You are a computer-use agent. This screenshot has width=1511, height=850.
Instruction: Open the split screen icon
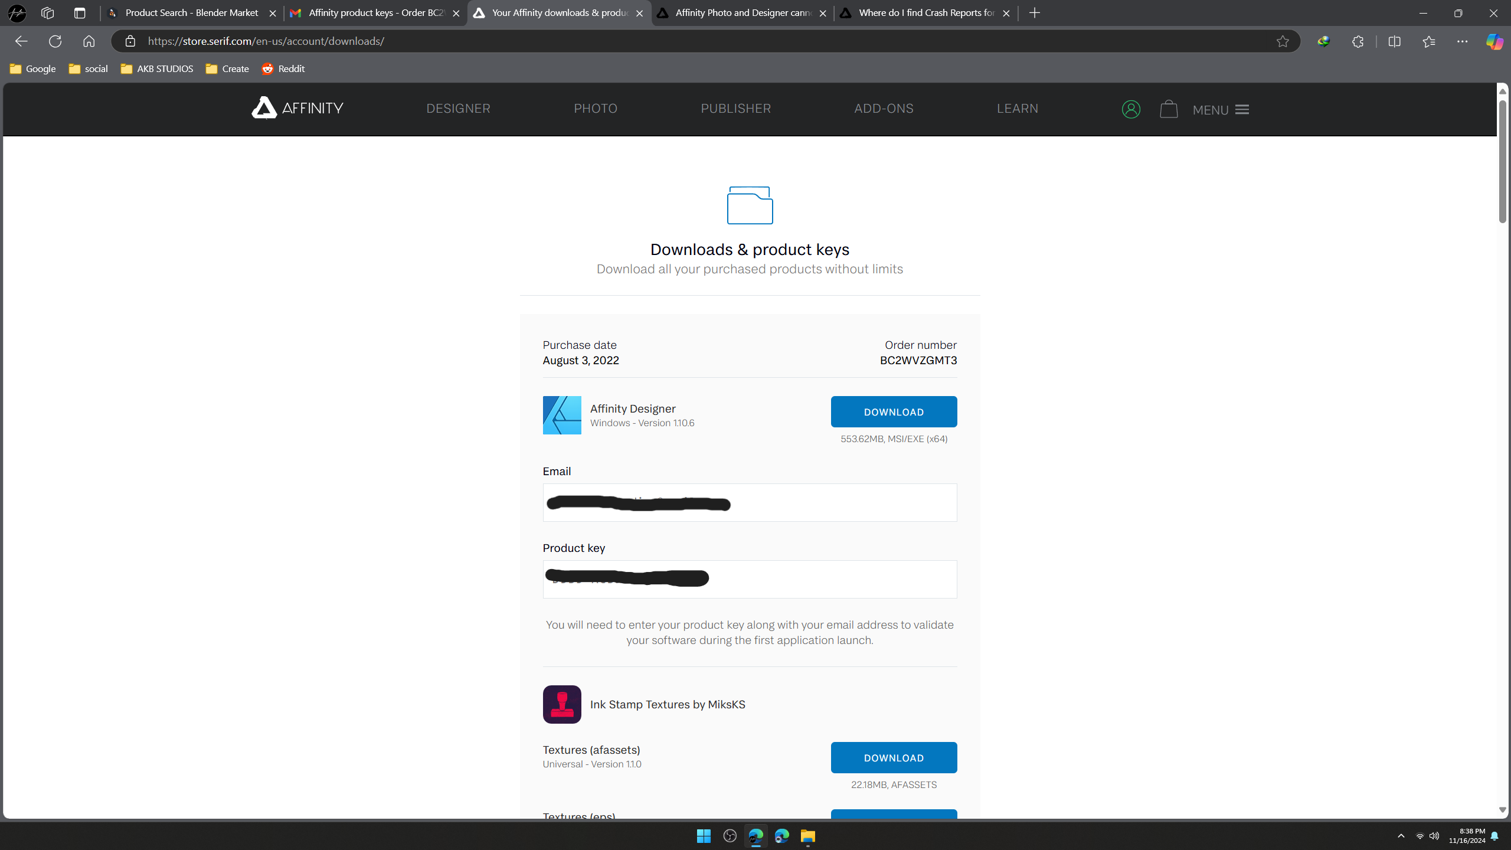point(1394,41)
